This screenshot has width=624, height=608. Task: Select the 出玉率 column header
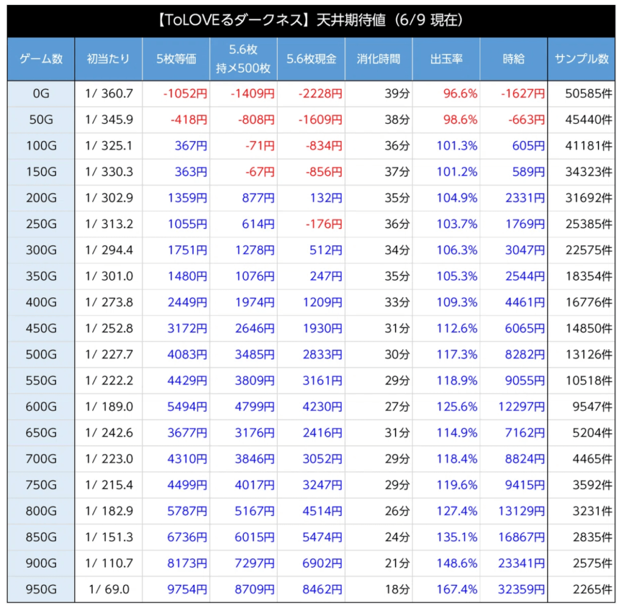446,59
